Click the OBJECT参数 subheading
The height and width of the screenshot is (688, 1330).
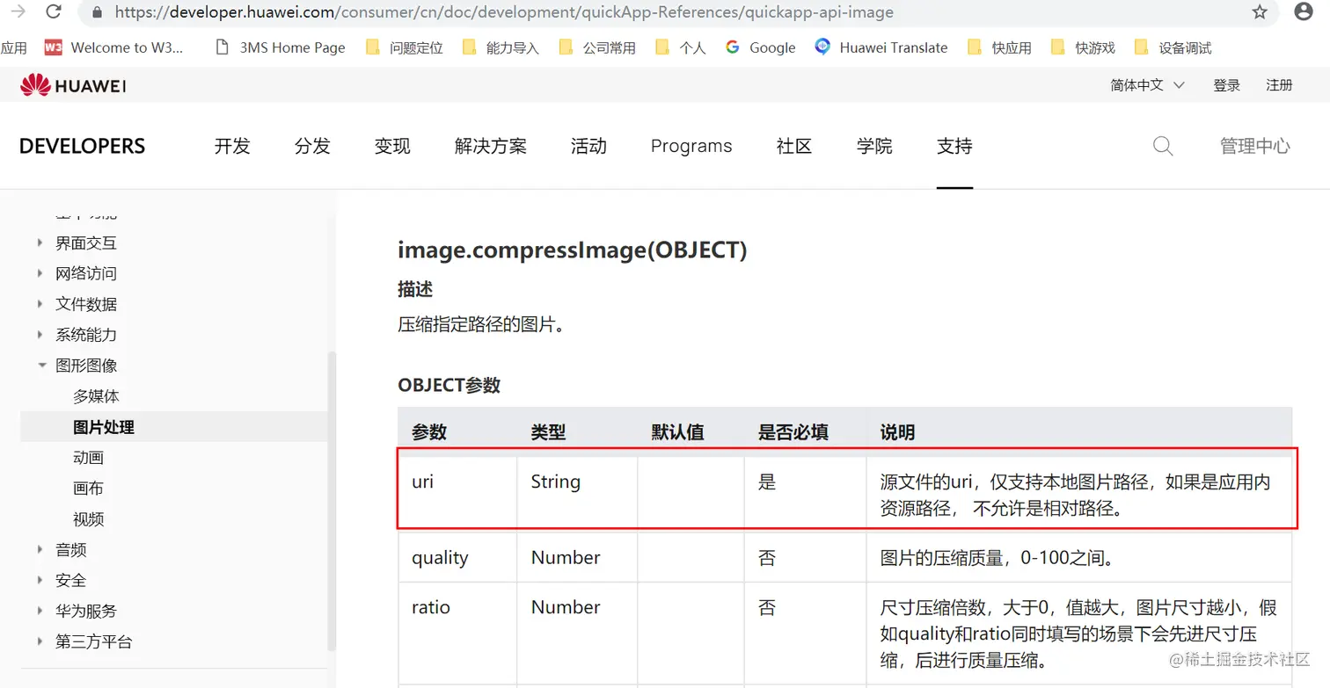click(449, 385)
